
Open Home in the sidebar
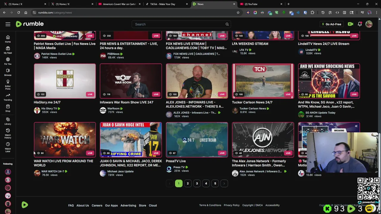click(x=8, y=39)
